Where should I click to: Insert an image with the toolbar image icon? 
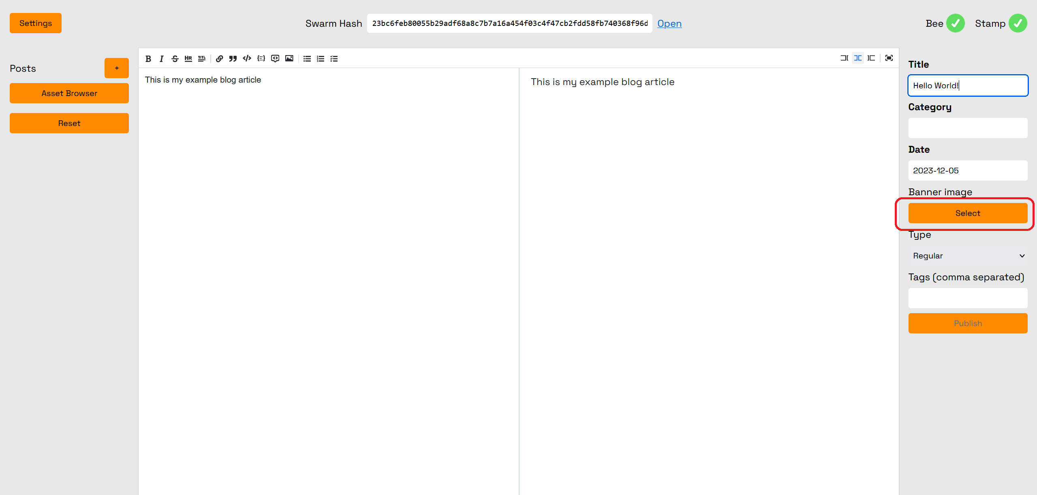tap(289, 59)
